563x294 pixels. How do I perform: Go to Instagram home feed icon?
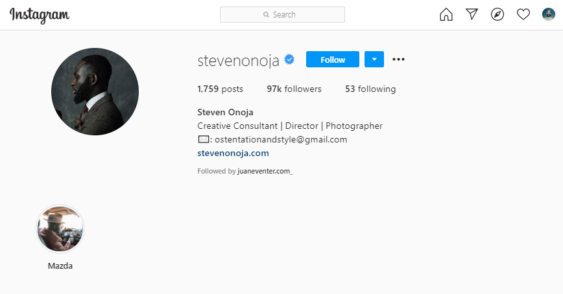pos(446,15)
